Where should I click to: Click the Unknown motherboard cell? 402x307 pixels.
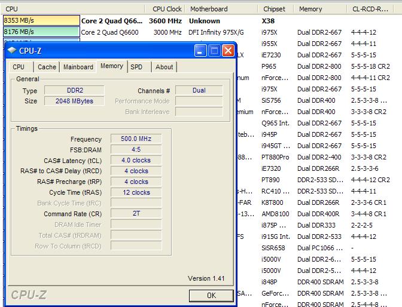pyautogui.click(x=205, y=21)
